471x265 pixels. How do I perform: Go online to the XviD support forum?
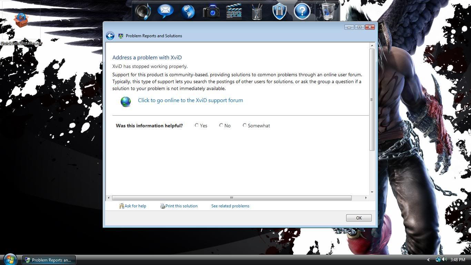point(190,100)
